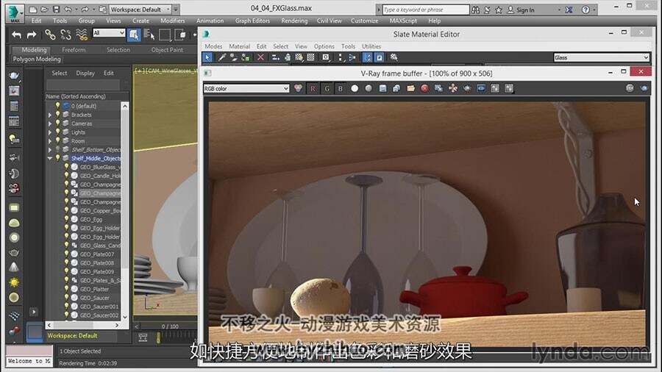Click the Rectangular Selection Region icon
Screen dimensions: 662x372
(x=165, y=35)
